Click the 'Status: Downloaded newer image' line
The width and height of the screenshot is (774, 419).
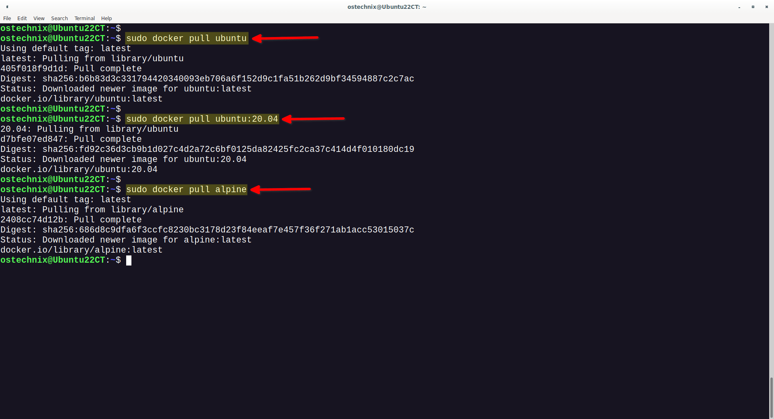coord(125,89)
